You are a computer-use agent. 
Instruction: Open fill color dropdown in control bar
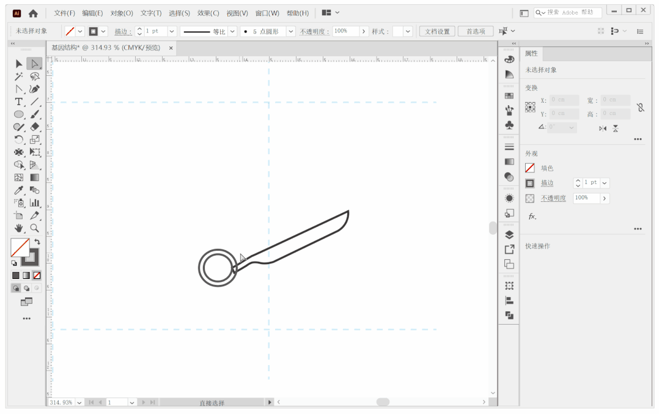click(x=80, y=32)
